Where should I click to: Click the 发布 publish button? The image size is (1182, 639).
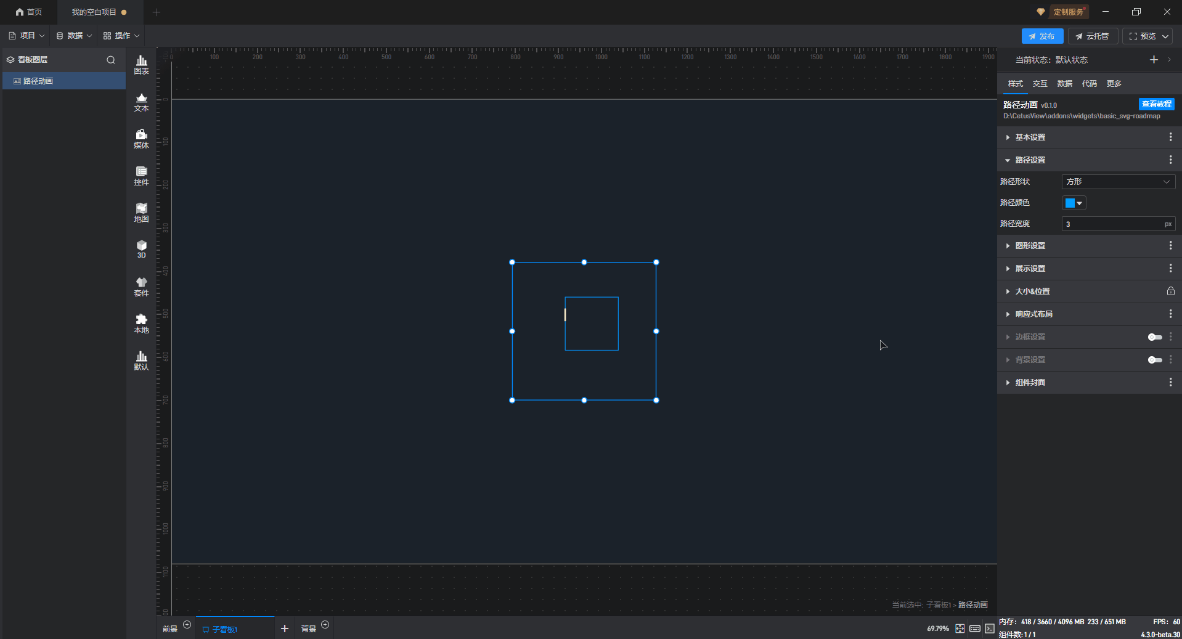[1042, 36]
